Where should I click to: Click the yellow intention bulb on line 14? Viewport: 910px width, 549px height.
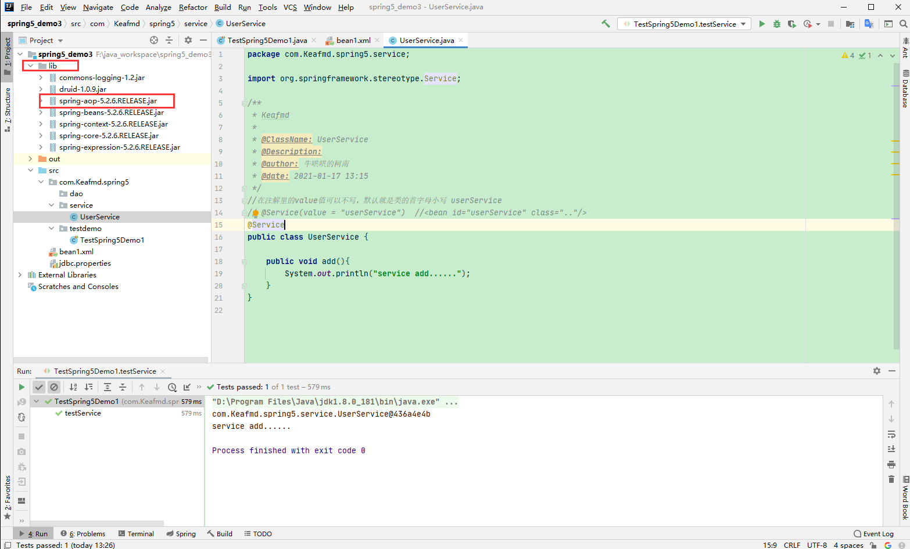255,213
